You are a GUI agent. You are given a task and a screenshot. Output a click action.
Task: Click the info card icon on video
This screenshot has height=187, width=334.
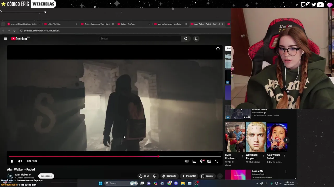point(218,49)
